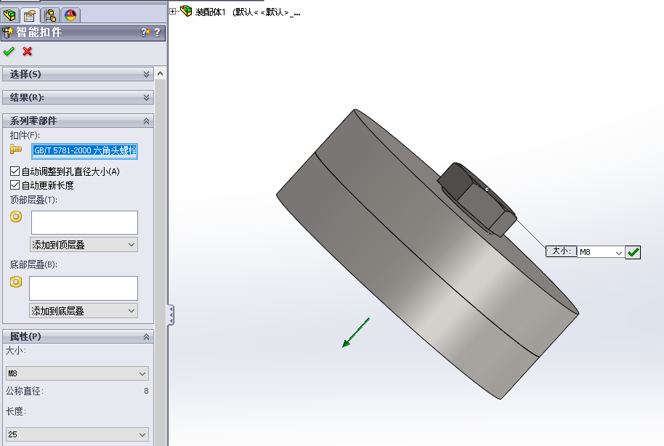Open the 长度 25 dropdown
This screenshot has width=664, height=446.
click(x=77, y=434)
